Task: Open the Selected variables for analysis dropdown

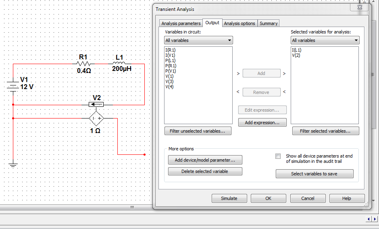Action: coord(325,40)
